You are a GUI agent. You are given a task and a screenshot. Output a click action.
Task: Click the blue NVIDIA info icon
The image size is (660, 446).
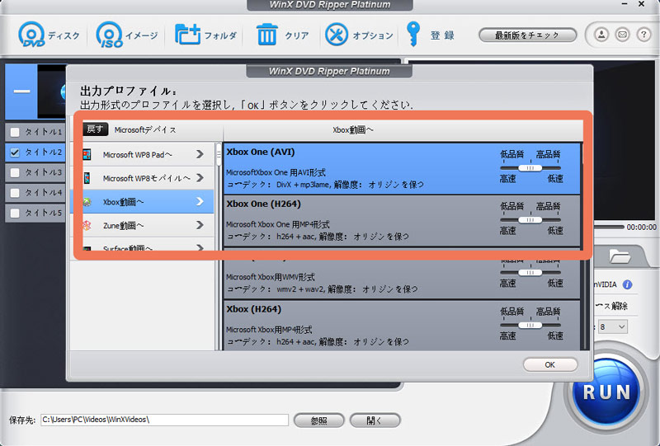coord(628,284)
